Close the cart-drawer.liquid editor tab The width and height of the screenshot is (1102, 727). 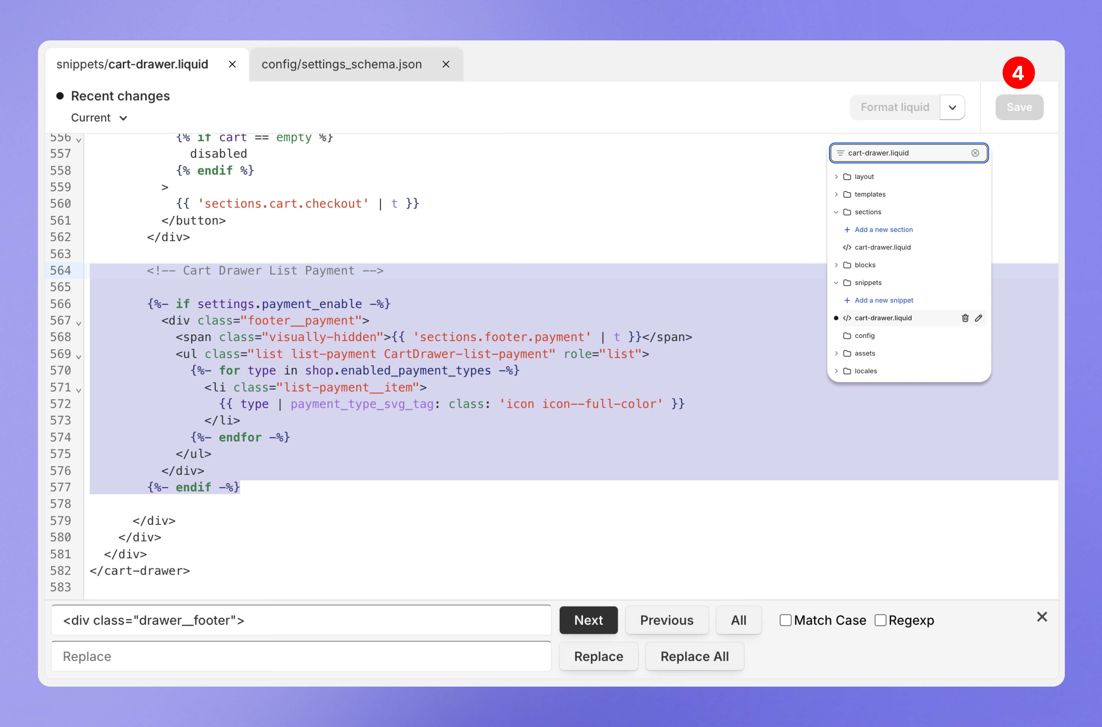coord(232,64)
